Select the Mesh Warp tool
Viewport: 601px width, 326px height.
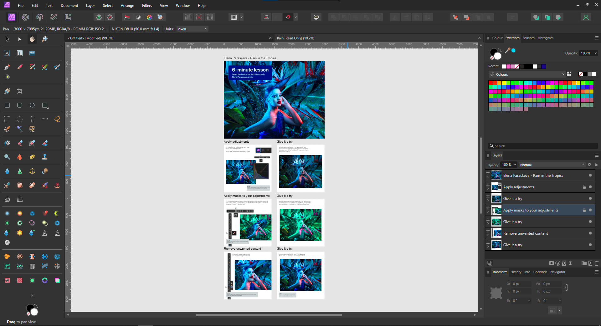coord(7,199)
